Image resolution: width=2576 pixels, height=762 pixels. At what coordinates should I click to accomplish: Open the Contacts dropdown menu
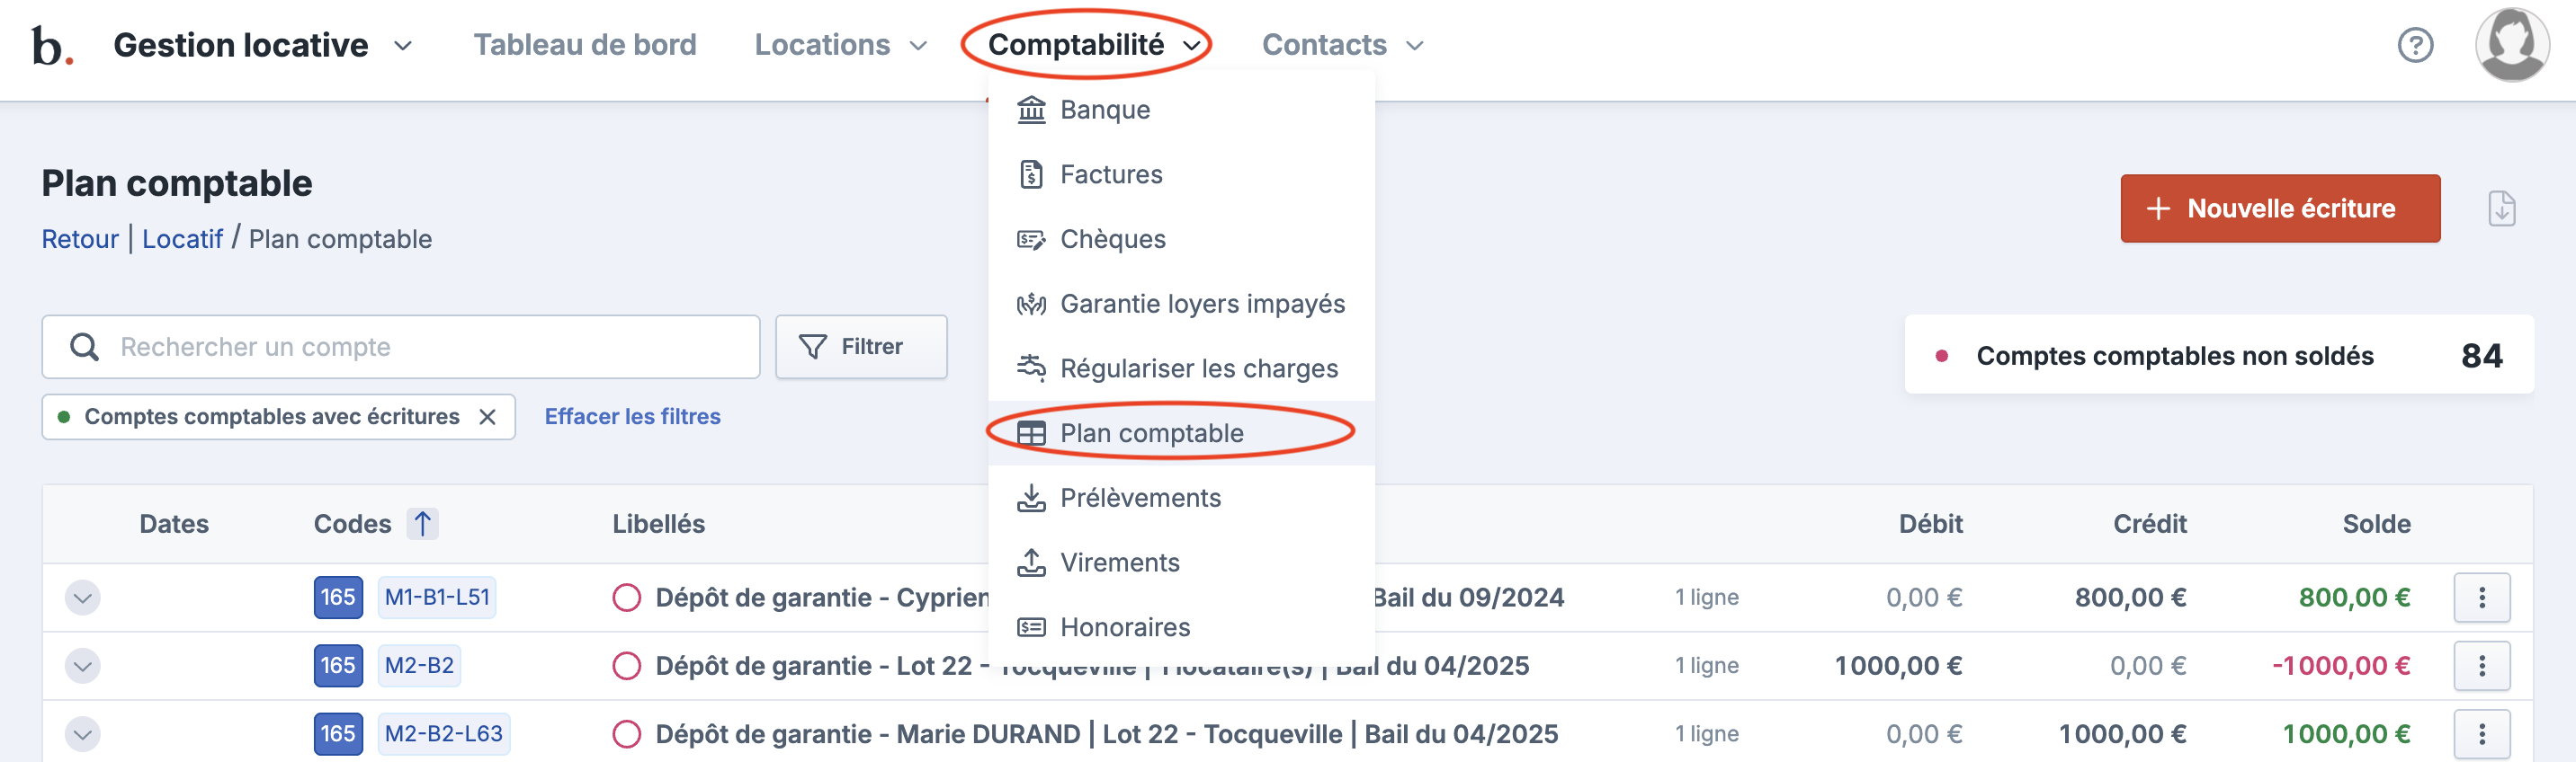(x=1342, y=45)
